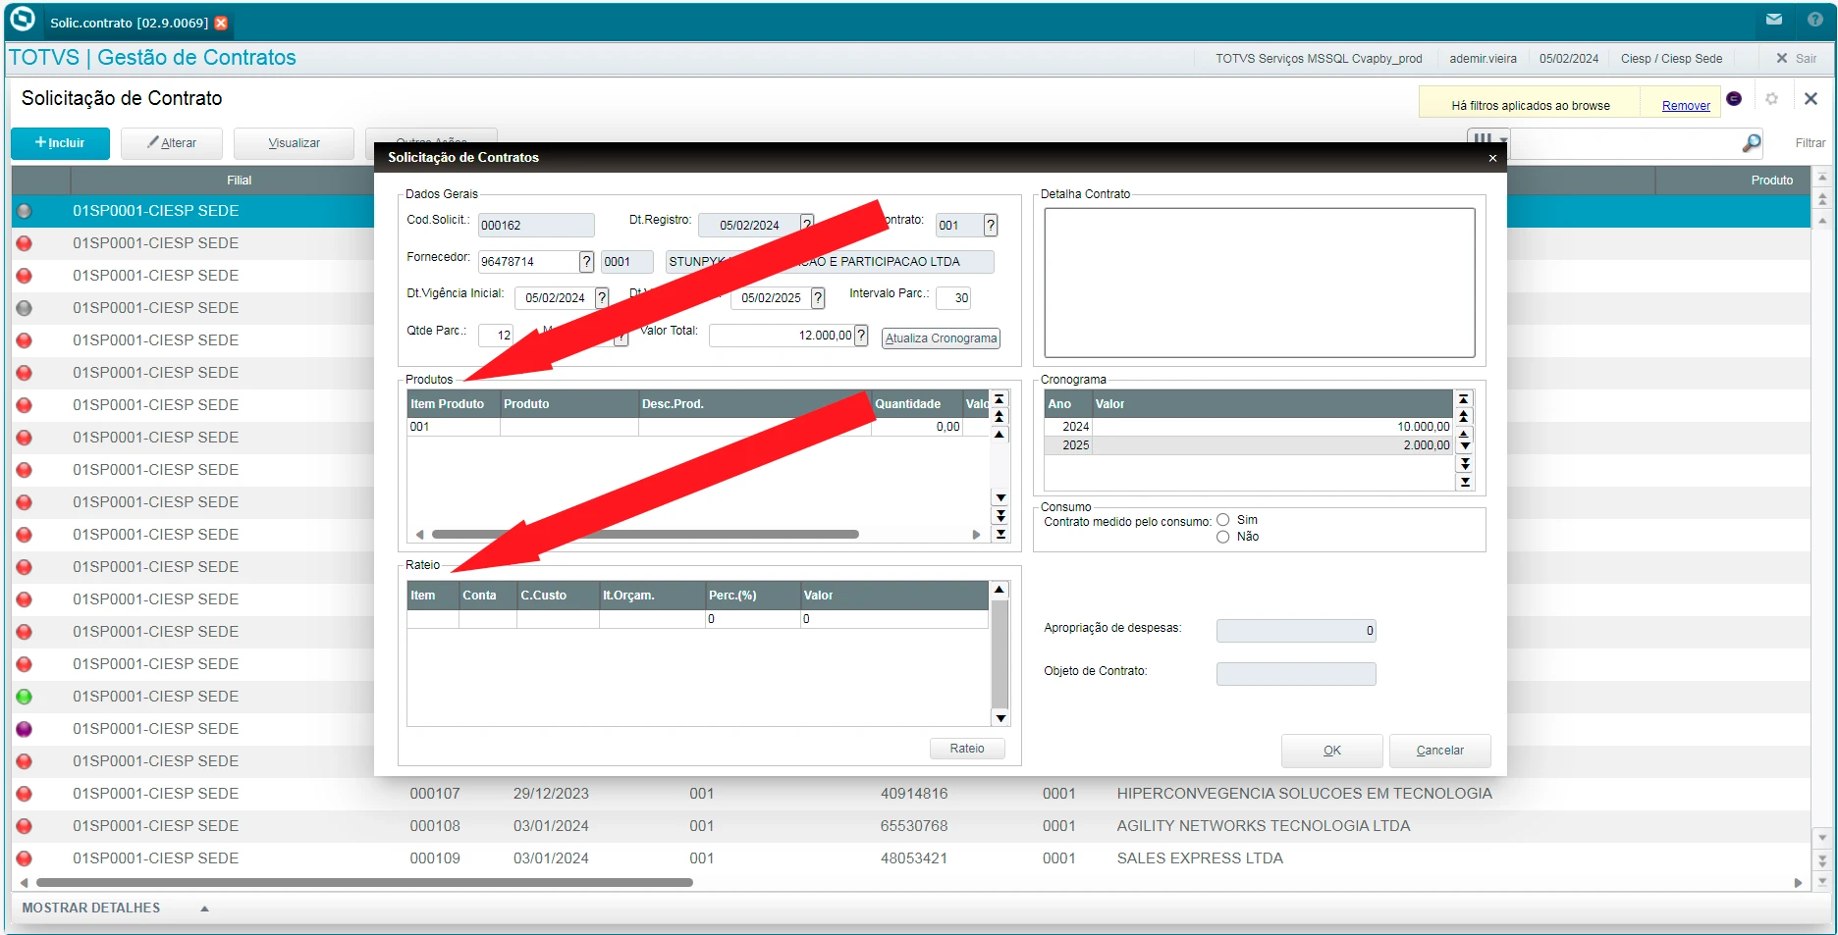Image resolution: width=1838 pixels, height=935 pixels.
Task: Expand the MOSTRAR DETALHES panel
Action: 204,909
